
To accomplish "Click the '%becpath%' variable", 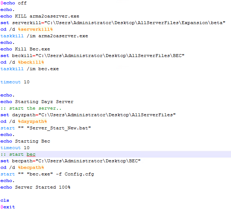I will coord(31,167).
